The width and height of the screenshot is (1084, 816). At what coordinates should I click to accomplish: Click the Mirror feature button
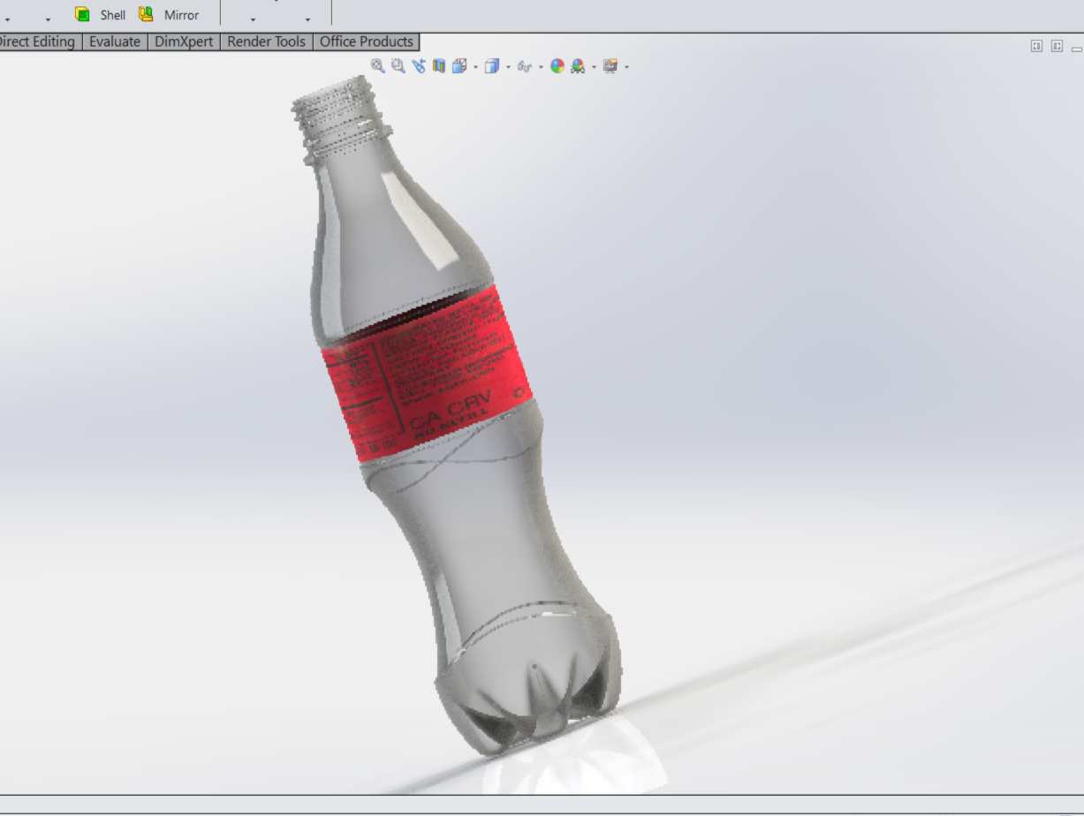pyautogui.click(x=169, y=14)
